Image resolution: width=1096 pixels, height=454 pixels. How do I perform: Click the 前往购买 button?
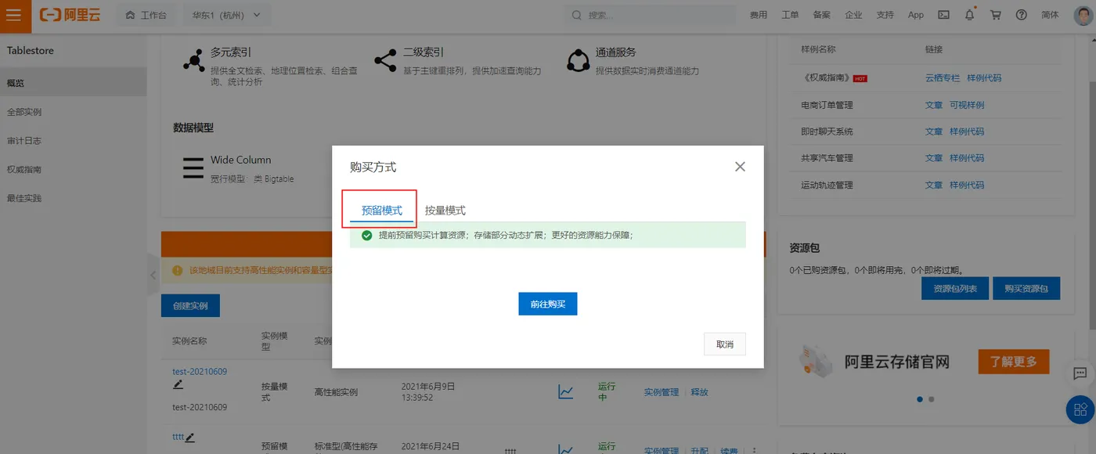coord(547,304)
